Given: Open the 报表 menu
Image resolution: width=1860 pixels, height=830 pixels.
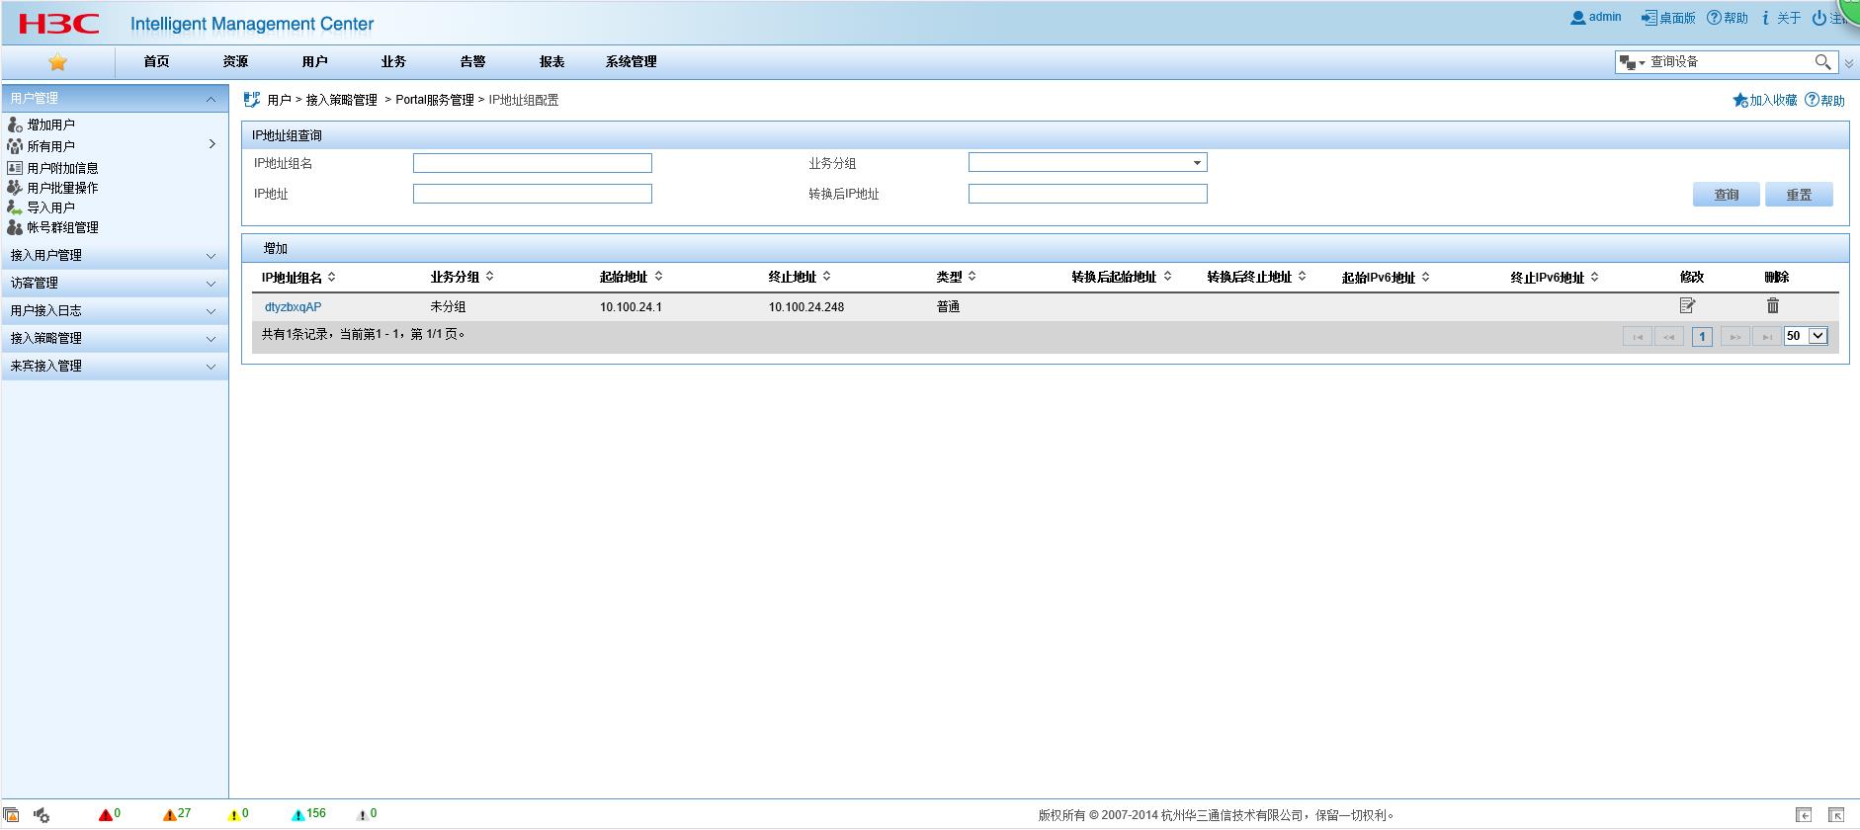Looking at the screenshot, I should tap(551, 61).
